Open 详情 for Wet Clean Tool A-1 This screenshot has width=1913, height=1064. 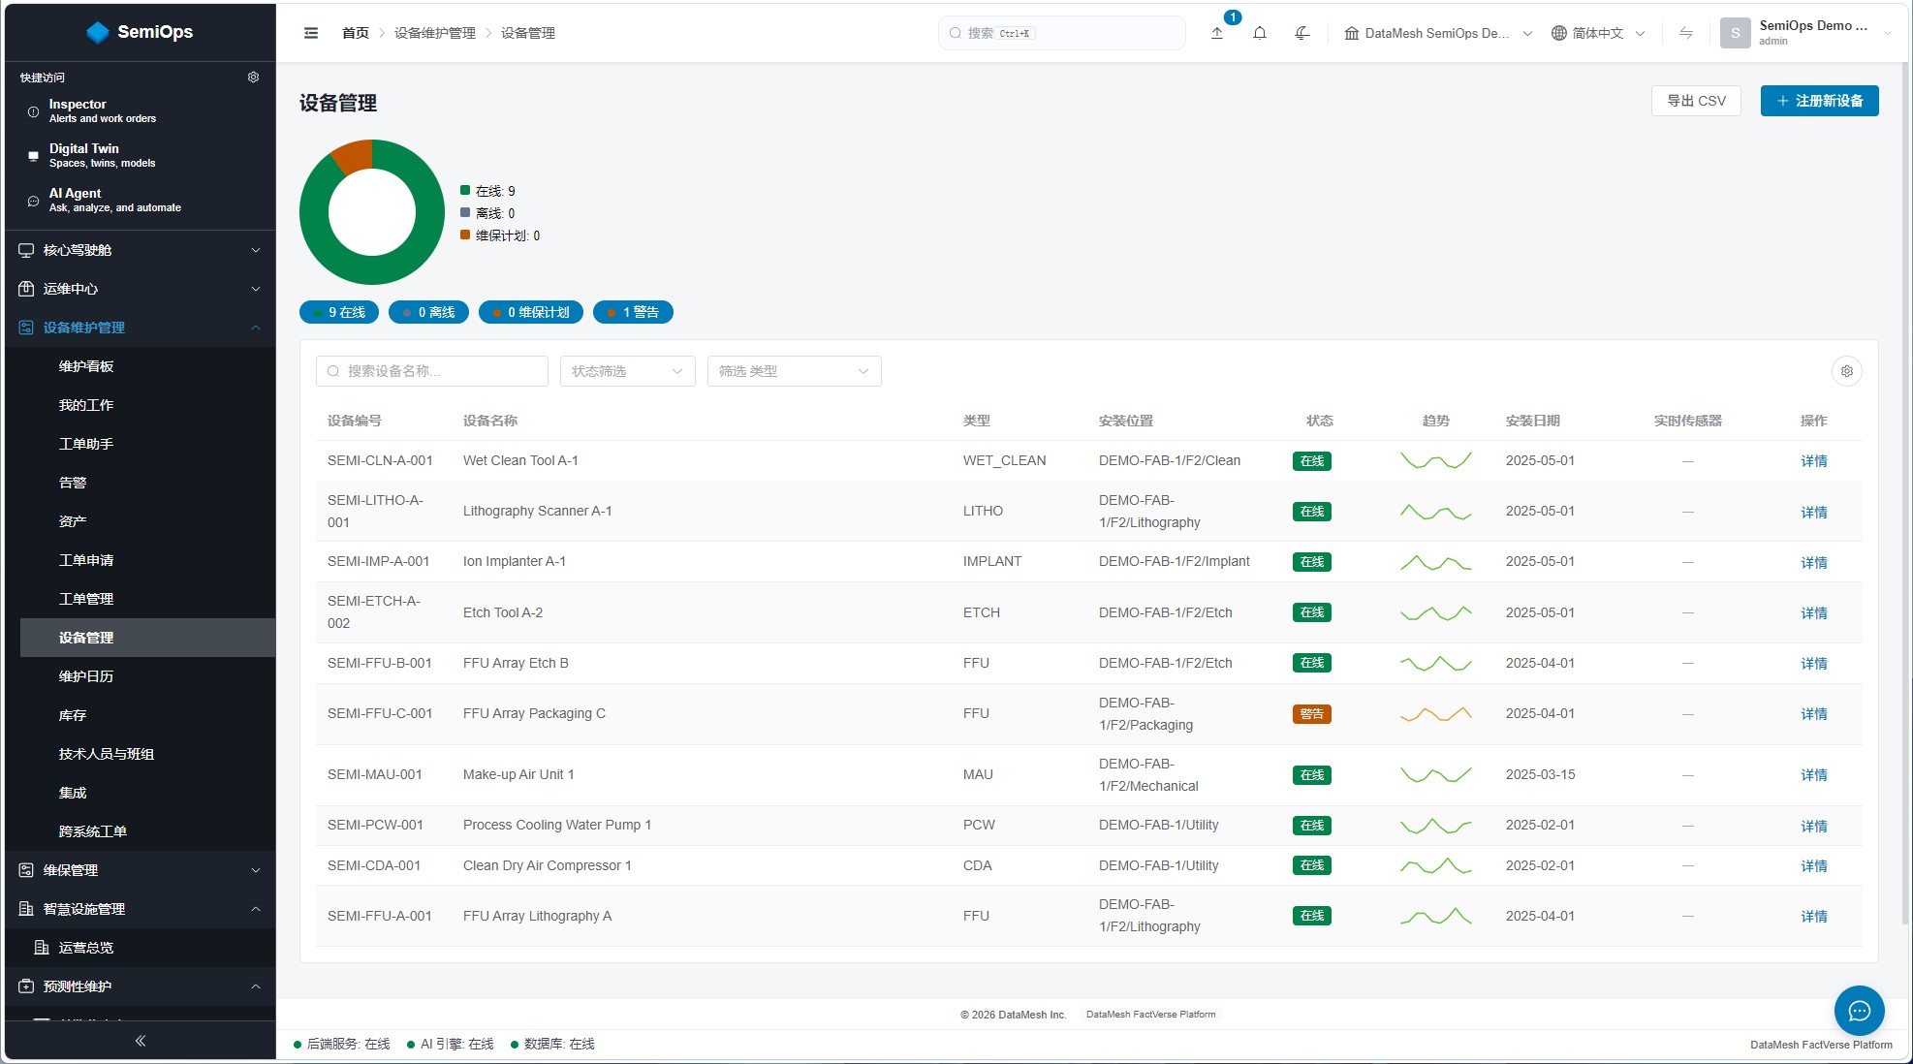point(1814,461)
